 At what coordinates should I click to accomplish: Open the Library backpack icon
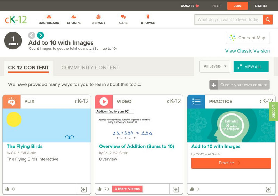point(98,17)
